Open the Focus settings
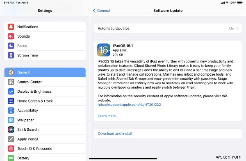The height and width of the screenshot is (161, 246). (x=45, y=46)
